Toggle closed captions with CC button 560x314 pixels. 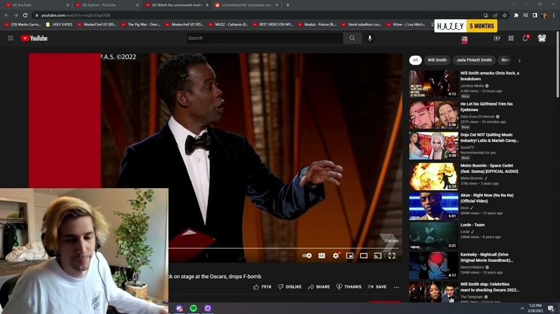point(322,256)
